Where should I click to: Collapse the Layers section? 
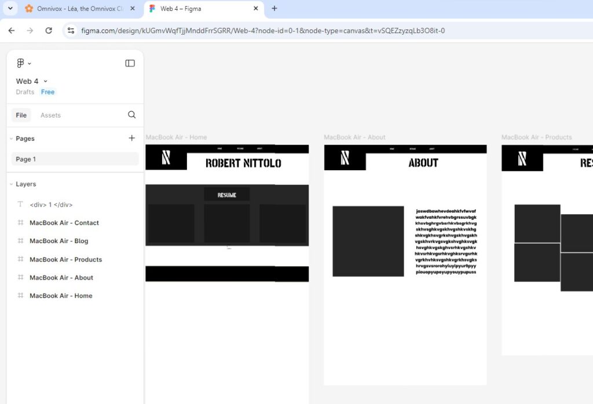point(11,184)
